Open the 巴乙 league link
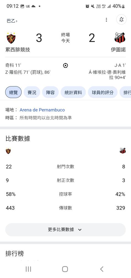Screen dimensions: 131x278 click(12, 21)
